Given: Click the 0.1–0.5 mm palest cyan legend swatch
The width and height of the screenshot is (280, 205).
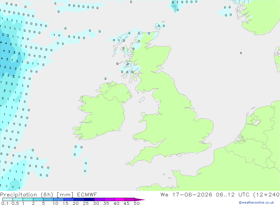Looking at the screenshot, I should click(8, 199).
